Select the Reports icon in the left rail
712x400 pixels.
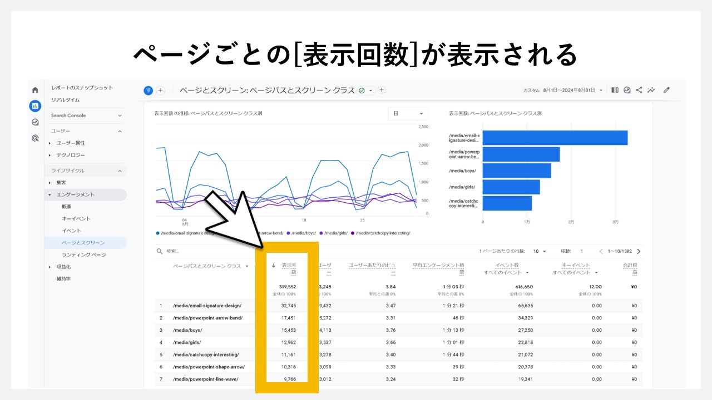pos(34,105)
